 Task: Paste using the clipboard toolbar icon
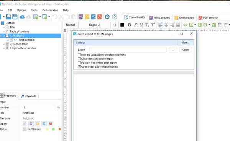coord(74,17)
